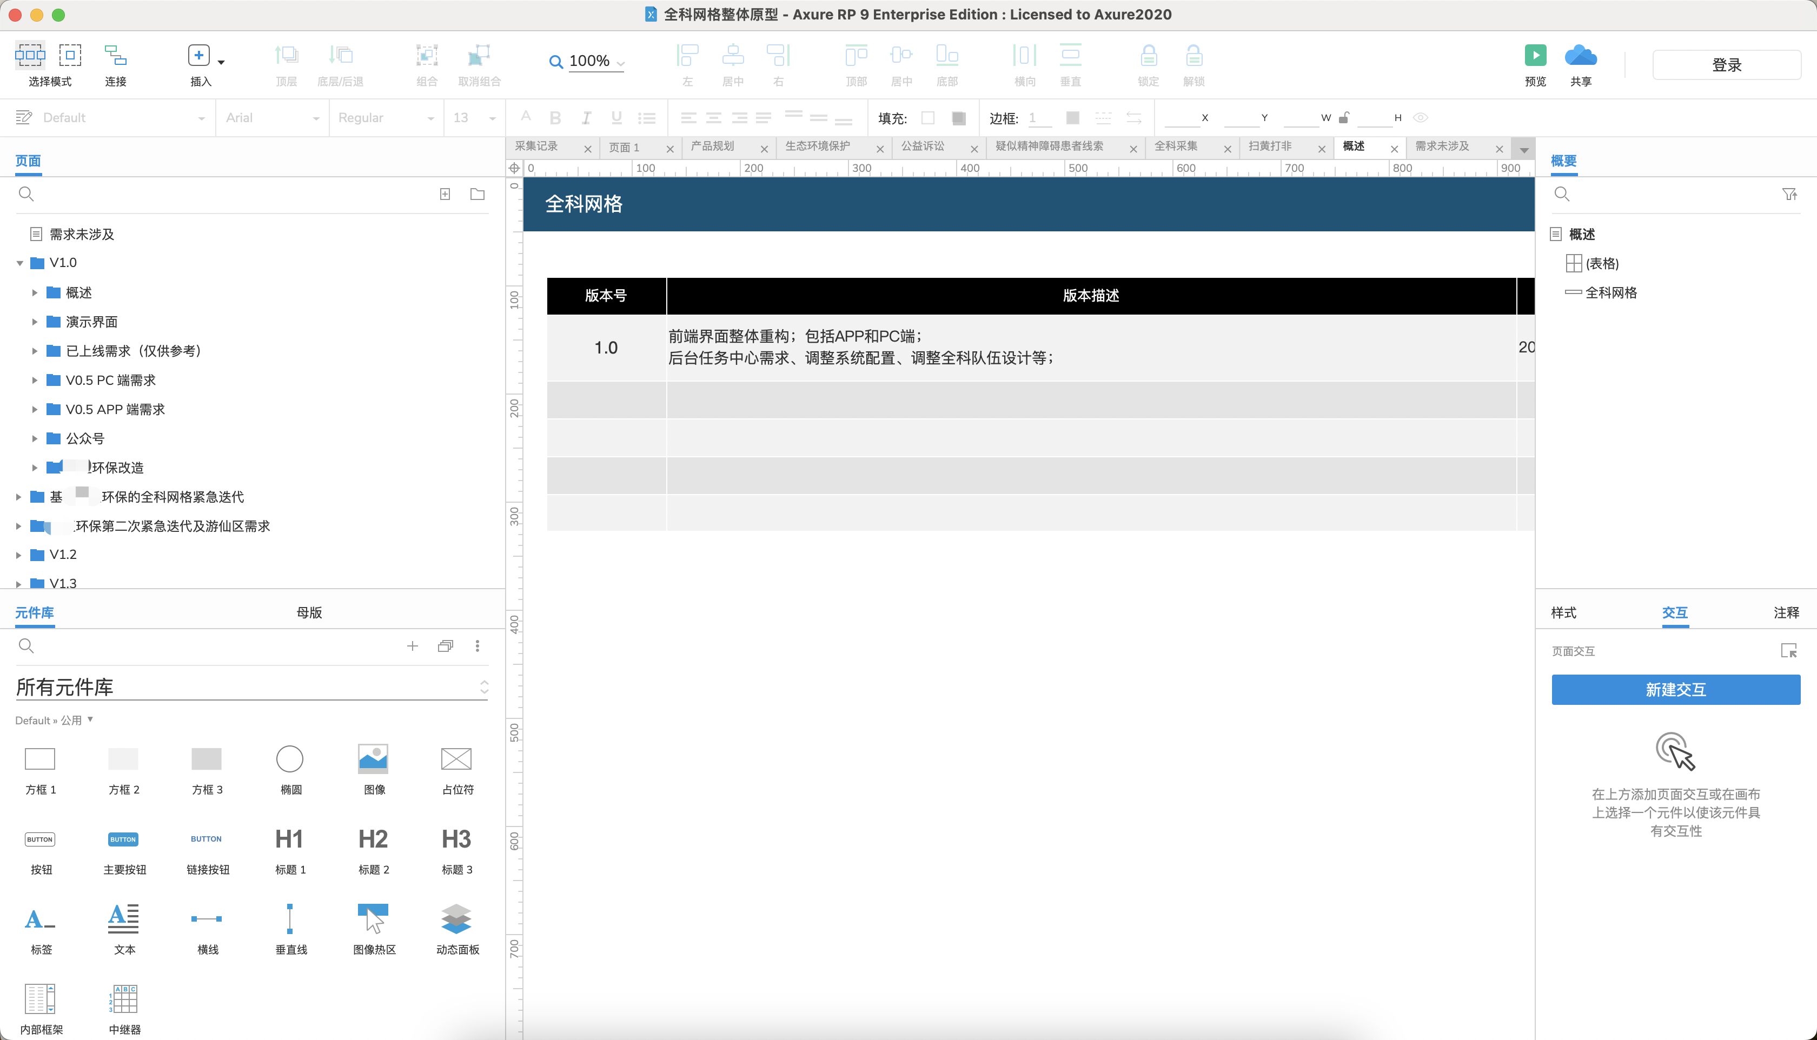Switch to the 全科采集 tab
Screen dimensions: 1817x1040
coord(1176,146)
